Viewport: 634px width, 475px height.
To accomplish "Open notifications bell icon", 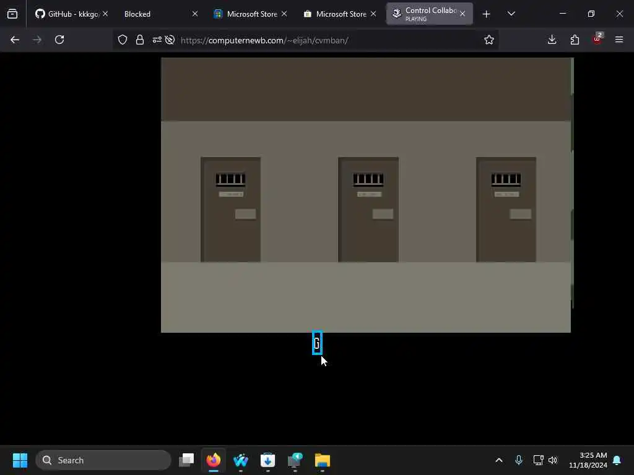I will [x=617, y=460].
